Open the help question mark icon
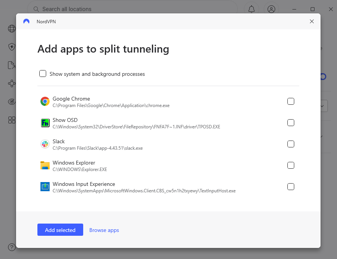 (x=12, y=247)
